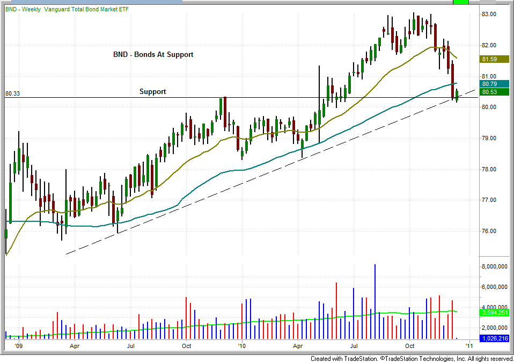Click the 'Support' label above the line
The width and height of the screenshot is (514, 362).
[x=153, y=91]
